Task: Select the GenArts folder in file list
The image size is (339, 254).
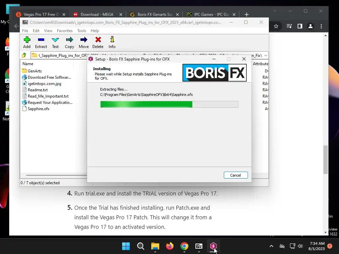Action: coord(32,71)
